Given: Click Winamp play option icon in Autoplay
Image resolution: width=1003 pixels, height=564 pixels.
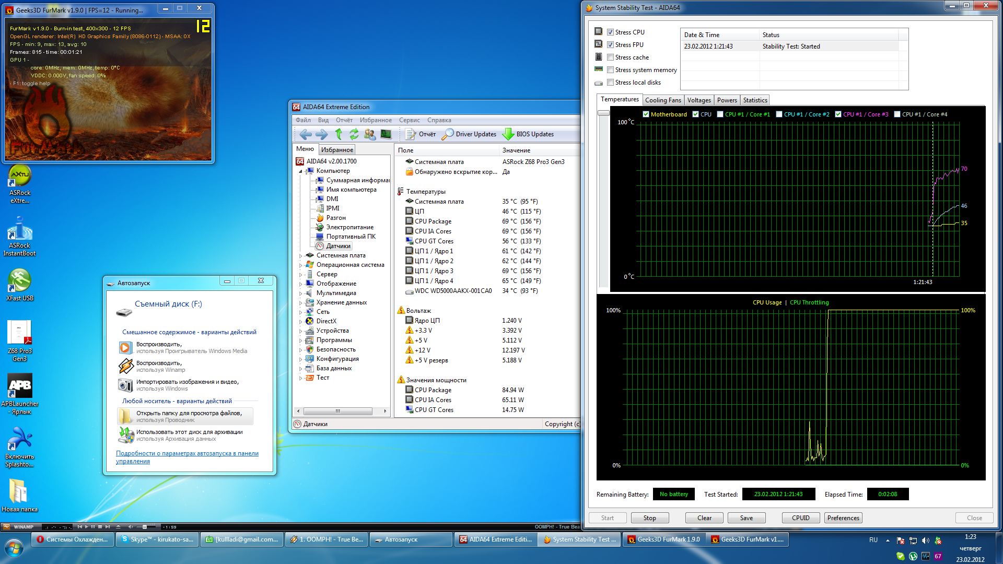Looking at the screenshot, I should 125,366.
